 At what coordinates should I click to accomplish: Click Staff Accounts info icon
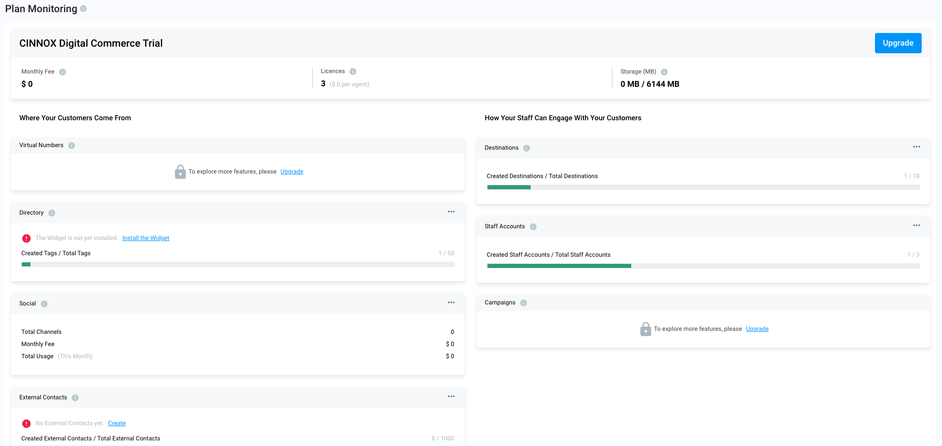533,227
